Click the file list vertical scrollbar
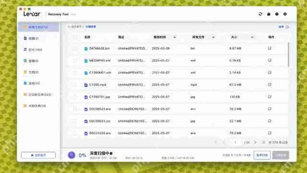This screenshot has width=307, height=173. [289, 54]
